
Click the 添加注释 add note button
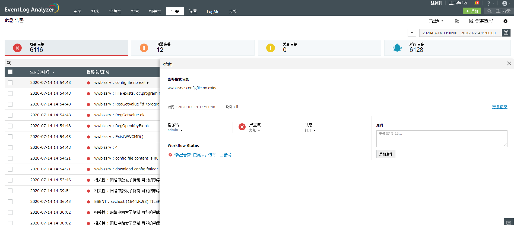pyautogui.click(x=386, y=154)
